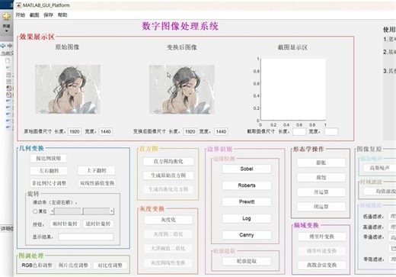Click the 开运算 button
The width and height of the screenshot is (396, 277).
[x=321, y=192]
